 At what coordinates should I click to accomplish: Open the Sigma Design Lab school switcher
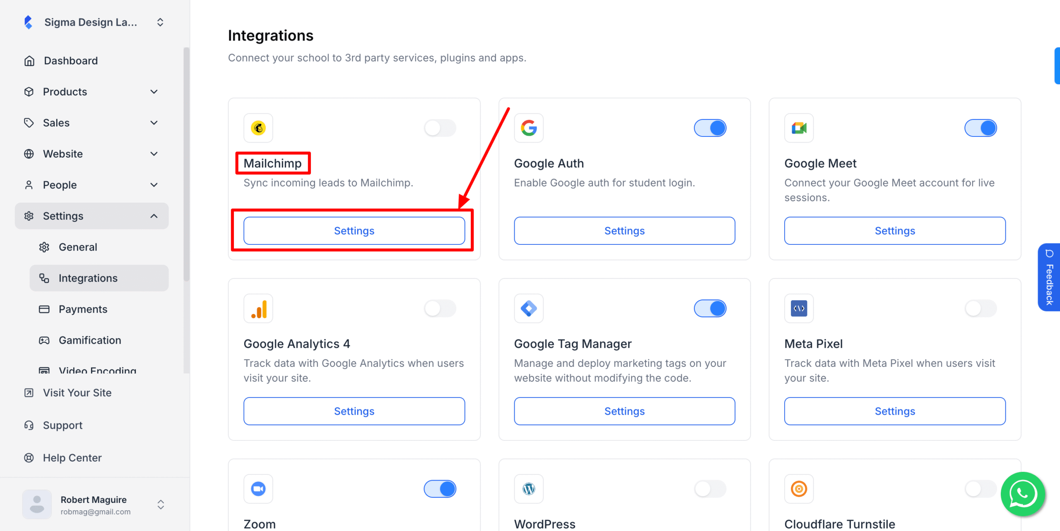tap(160, 22)
